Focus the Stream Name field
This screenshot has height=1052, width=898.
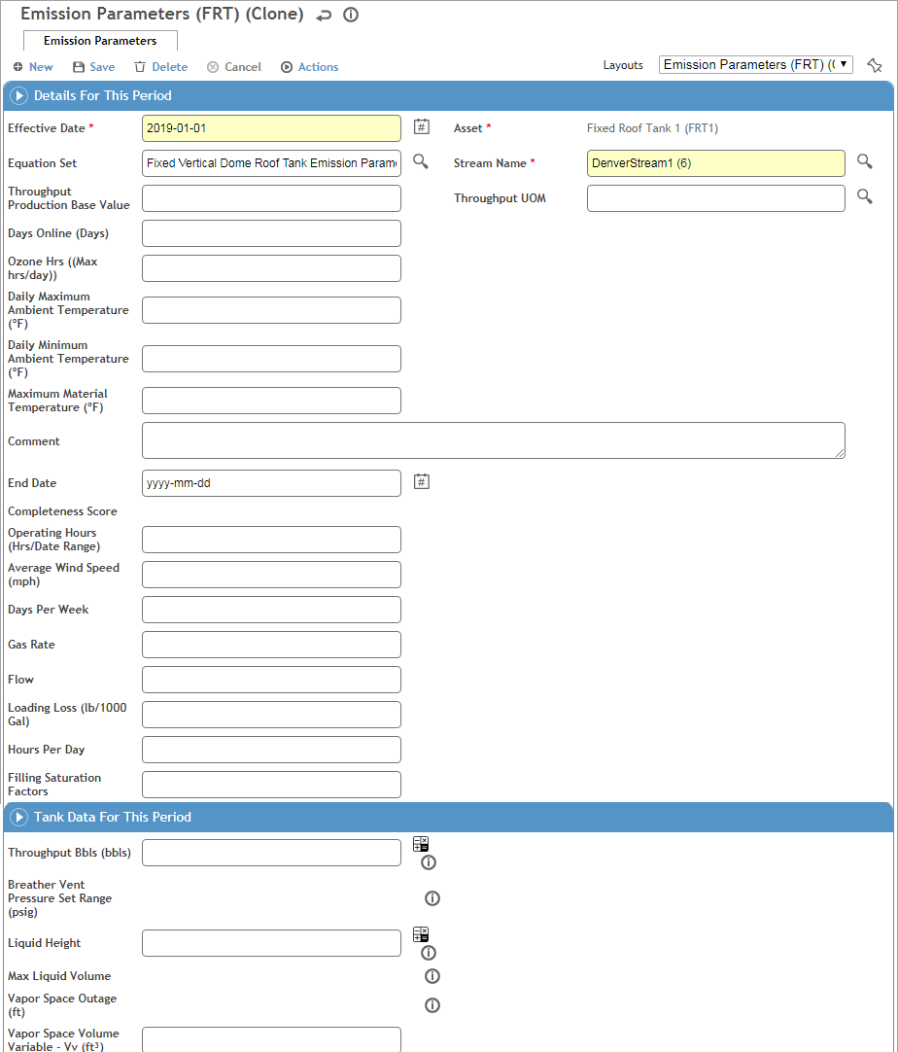point(715,163)
